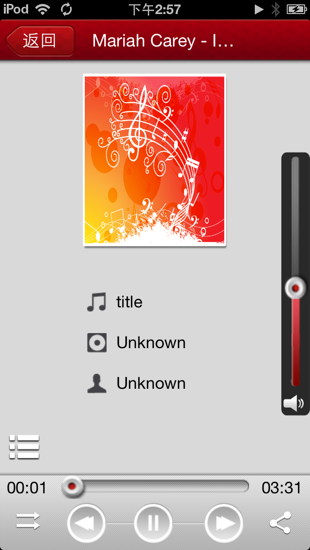310x550 pixels.
Task: Click the elapsed time 00:01 label
Action: pos(27,488)
